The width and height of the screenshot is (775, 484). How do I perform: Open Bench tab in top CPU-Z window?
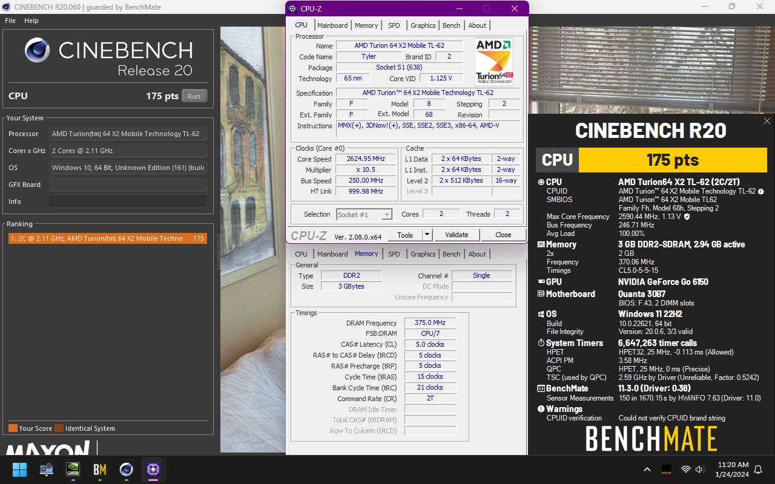[x=452, y=25]
